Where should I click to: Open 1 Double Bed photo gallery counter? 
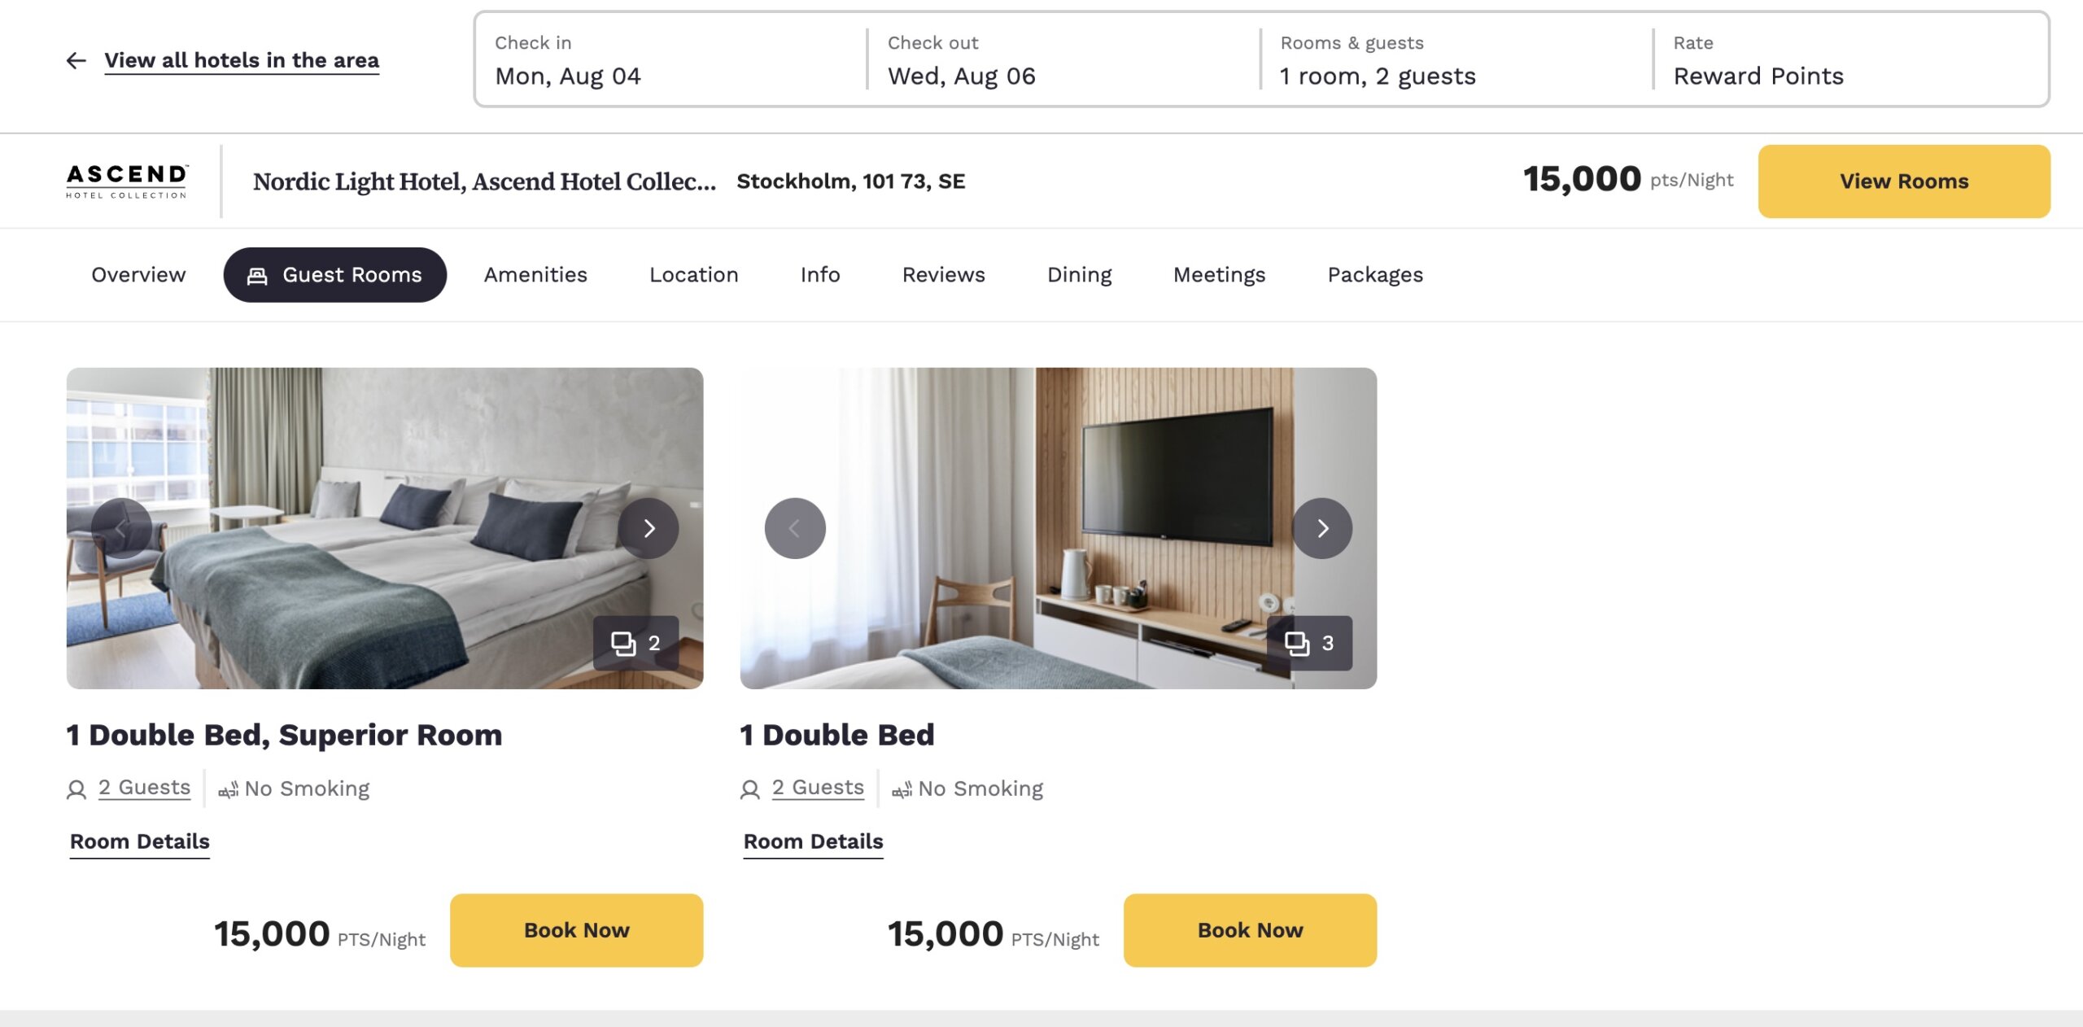(x=1309, y=643)
